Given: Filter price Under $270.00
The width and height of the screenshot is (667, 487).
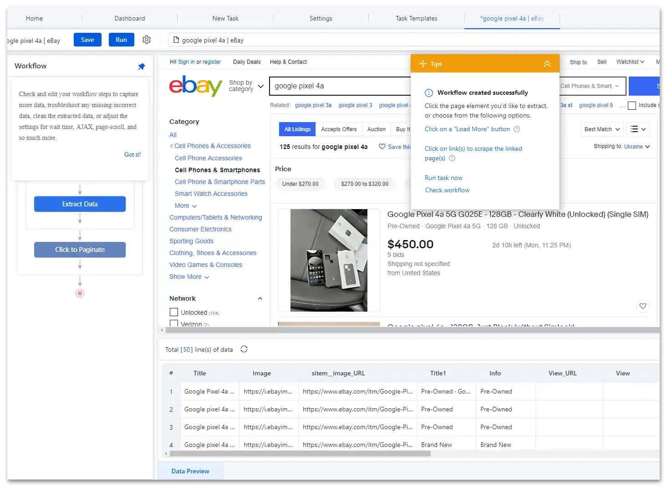Looking at the screenshot, I should tap(300, 184).
